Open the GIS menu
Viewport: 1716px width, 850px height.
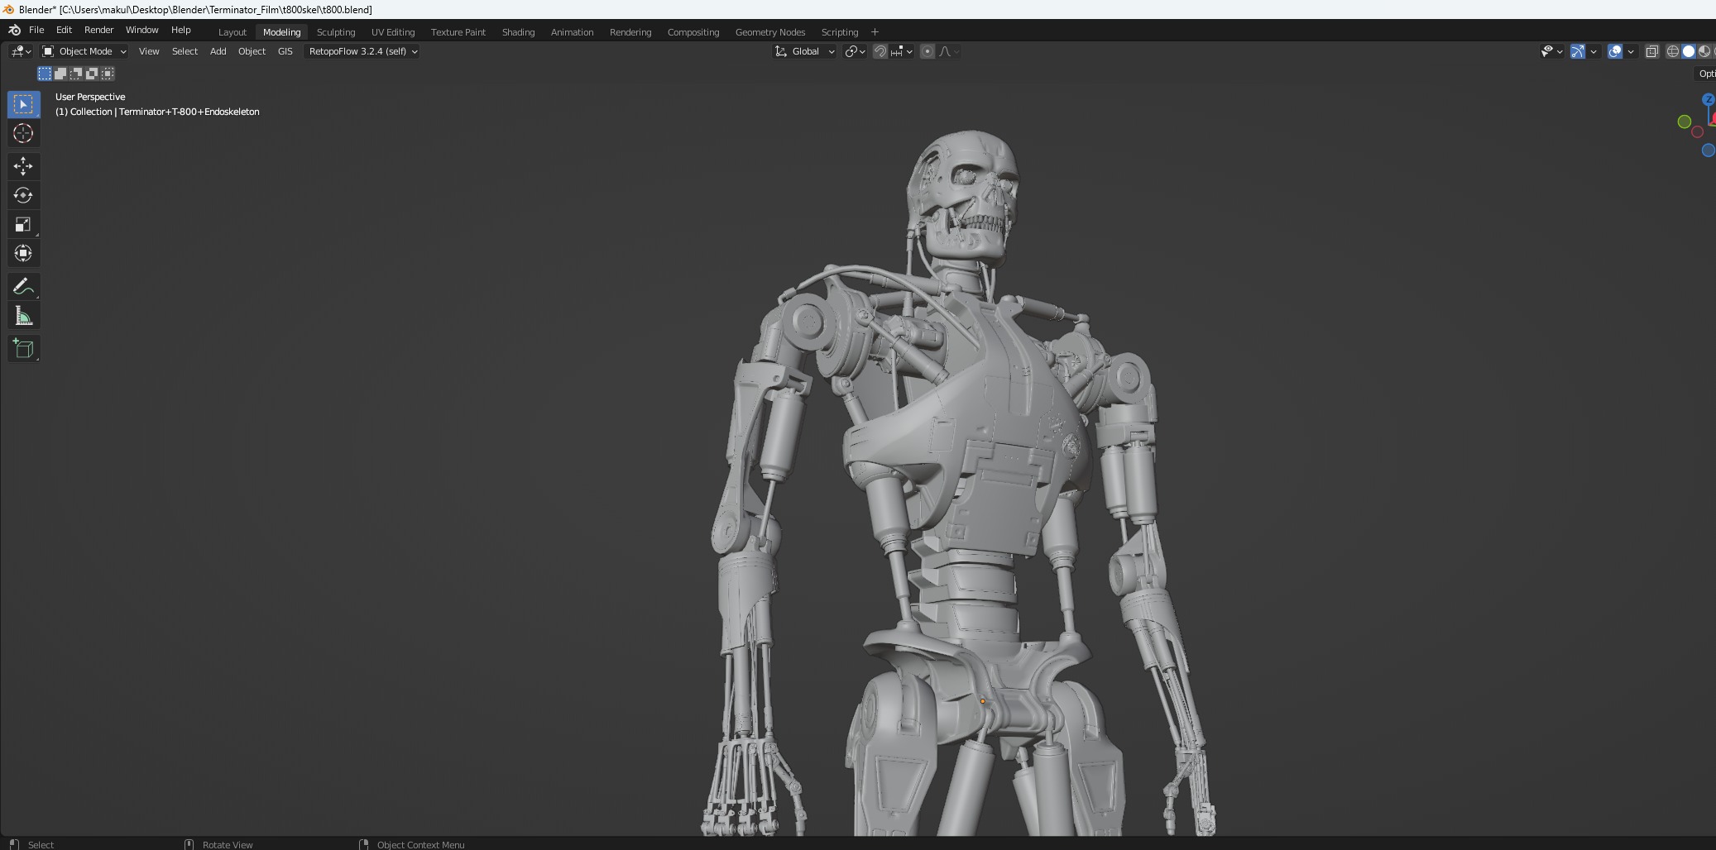285,51
